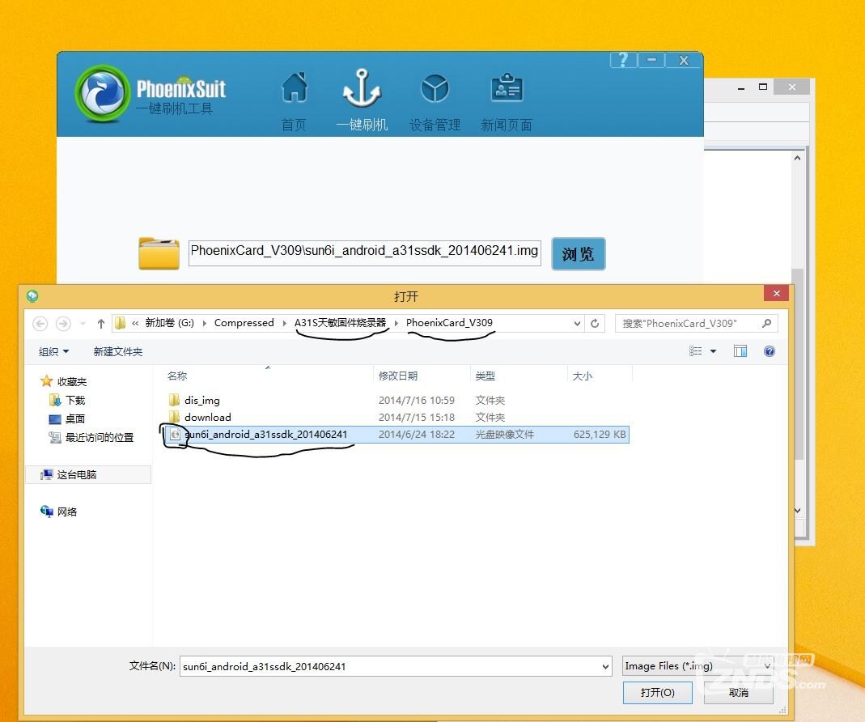Click the open dialog title bar icon

coord(32,296)
